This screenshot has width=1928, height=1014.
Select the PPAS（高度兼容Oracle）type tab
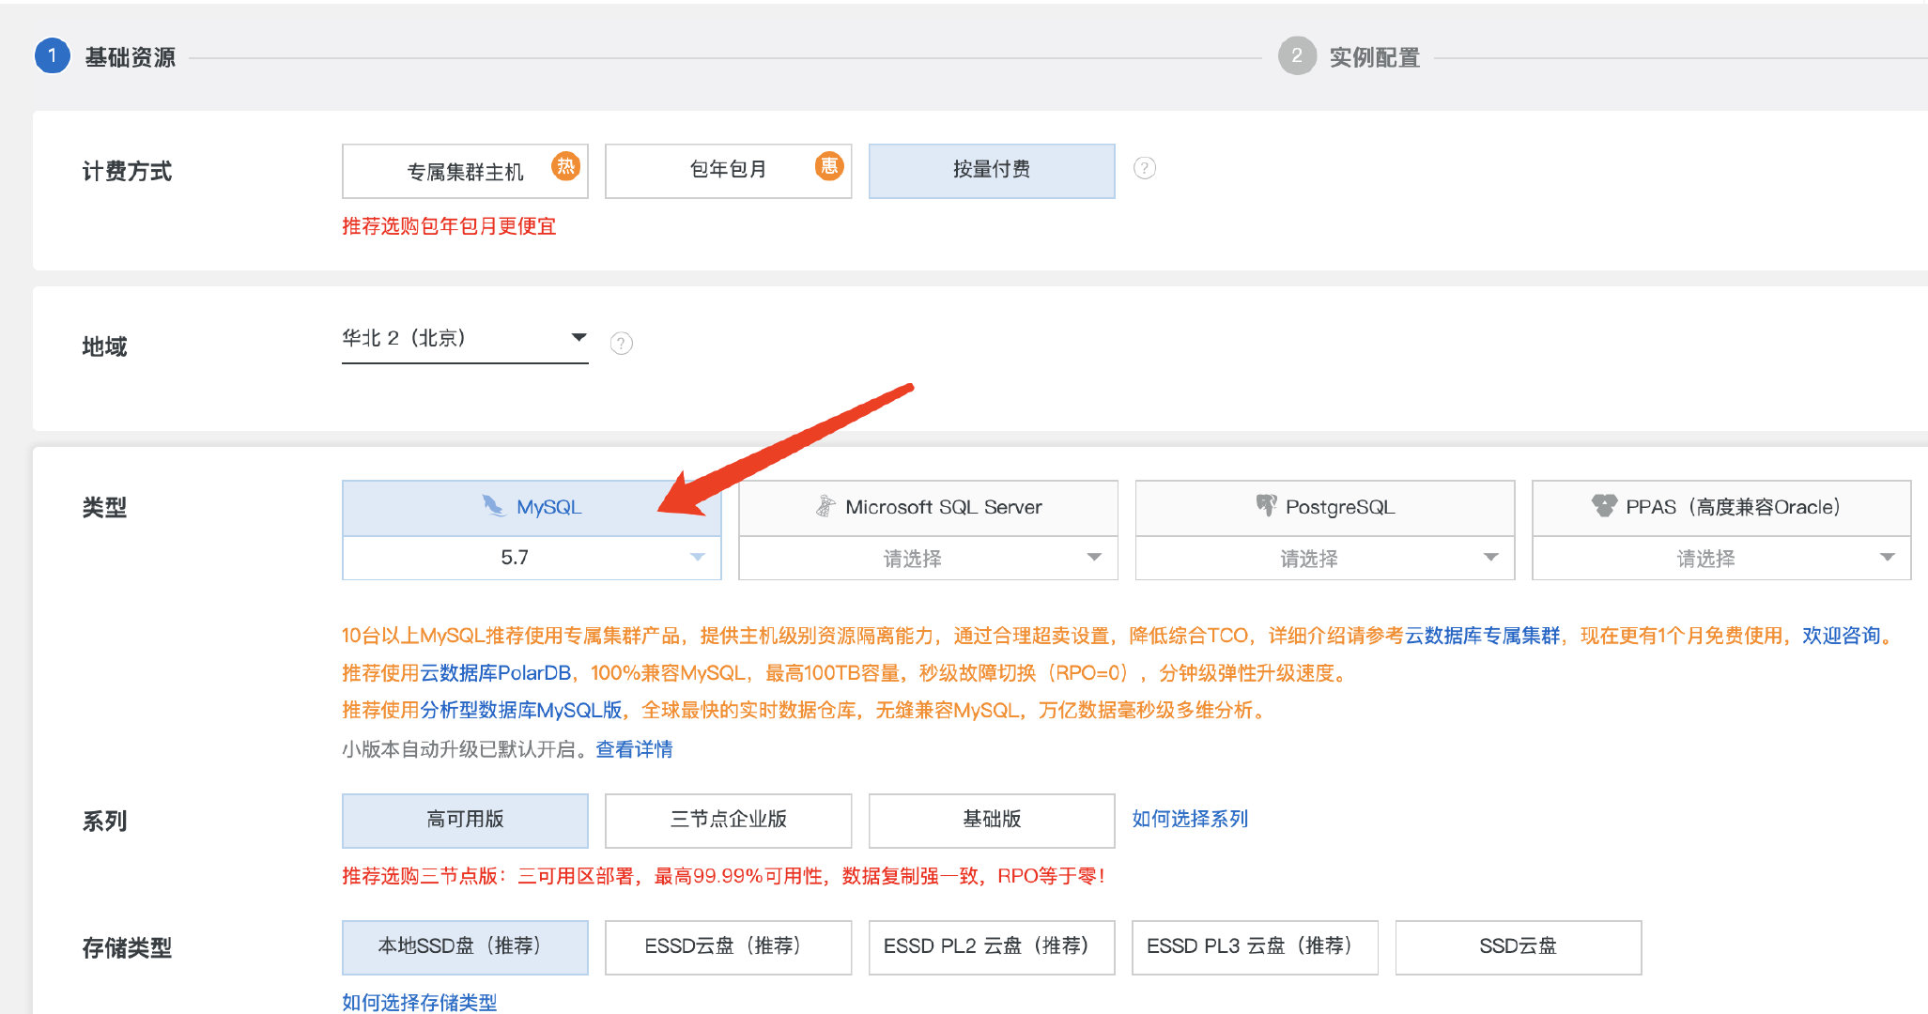[1721, 508]
